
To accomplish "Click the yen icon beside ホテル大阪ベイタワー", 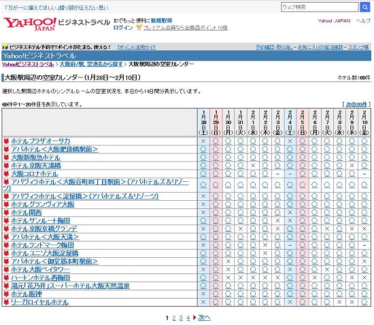I will tap(6, 269).
